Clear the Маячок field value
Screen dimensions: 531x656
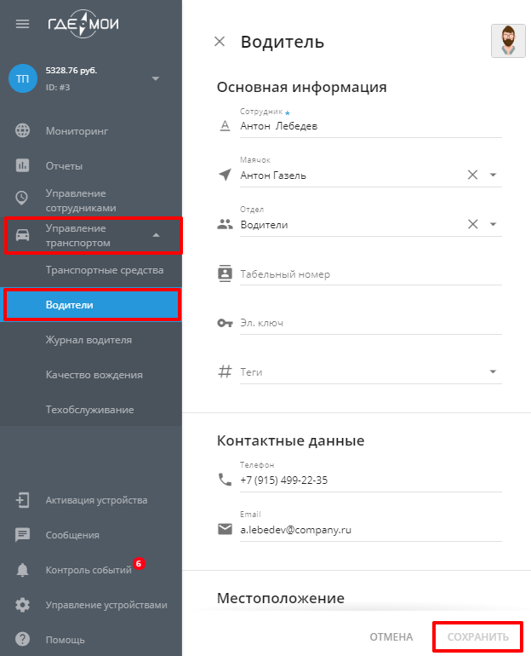(x=472, y=175)
